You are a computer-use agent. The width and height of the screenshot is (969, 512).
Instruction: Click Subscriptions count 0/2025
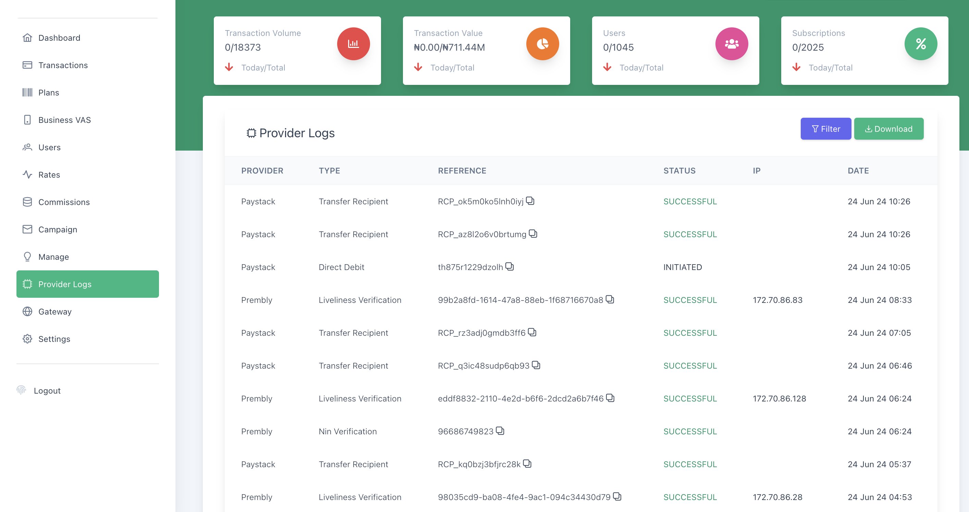tap(808, 47)
